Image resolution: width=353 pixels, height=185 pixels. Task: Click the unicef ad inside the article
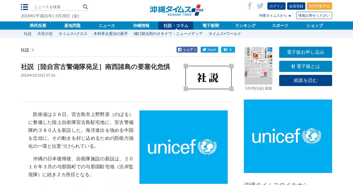[184, 147]
